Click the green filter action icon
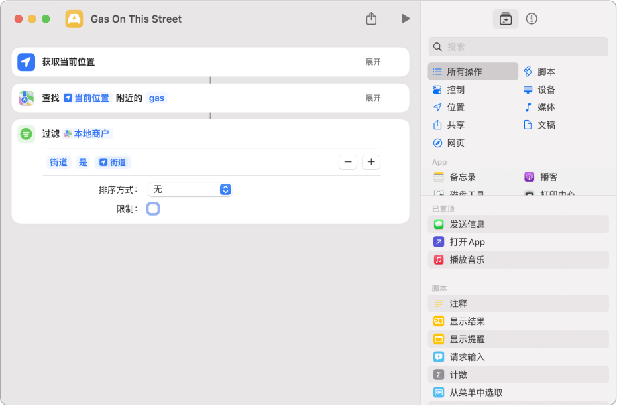Screen dimensions: 617x406 (26, 134)
